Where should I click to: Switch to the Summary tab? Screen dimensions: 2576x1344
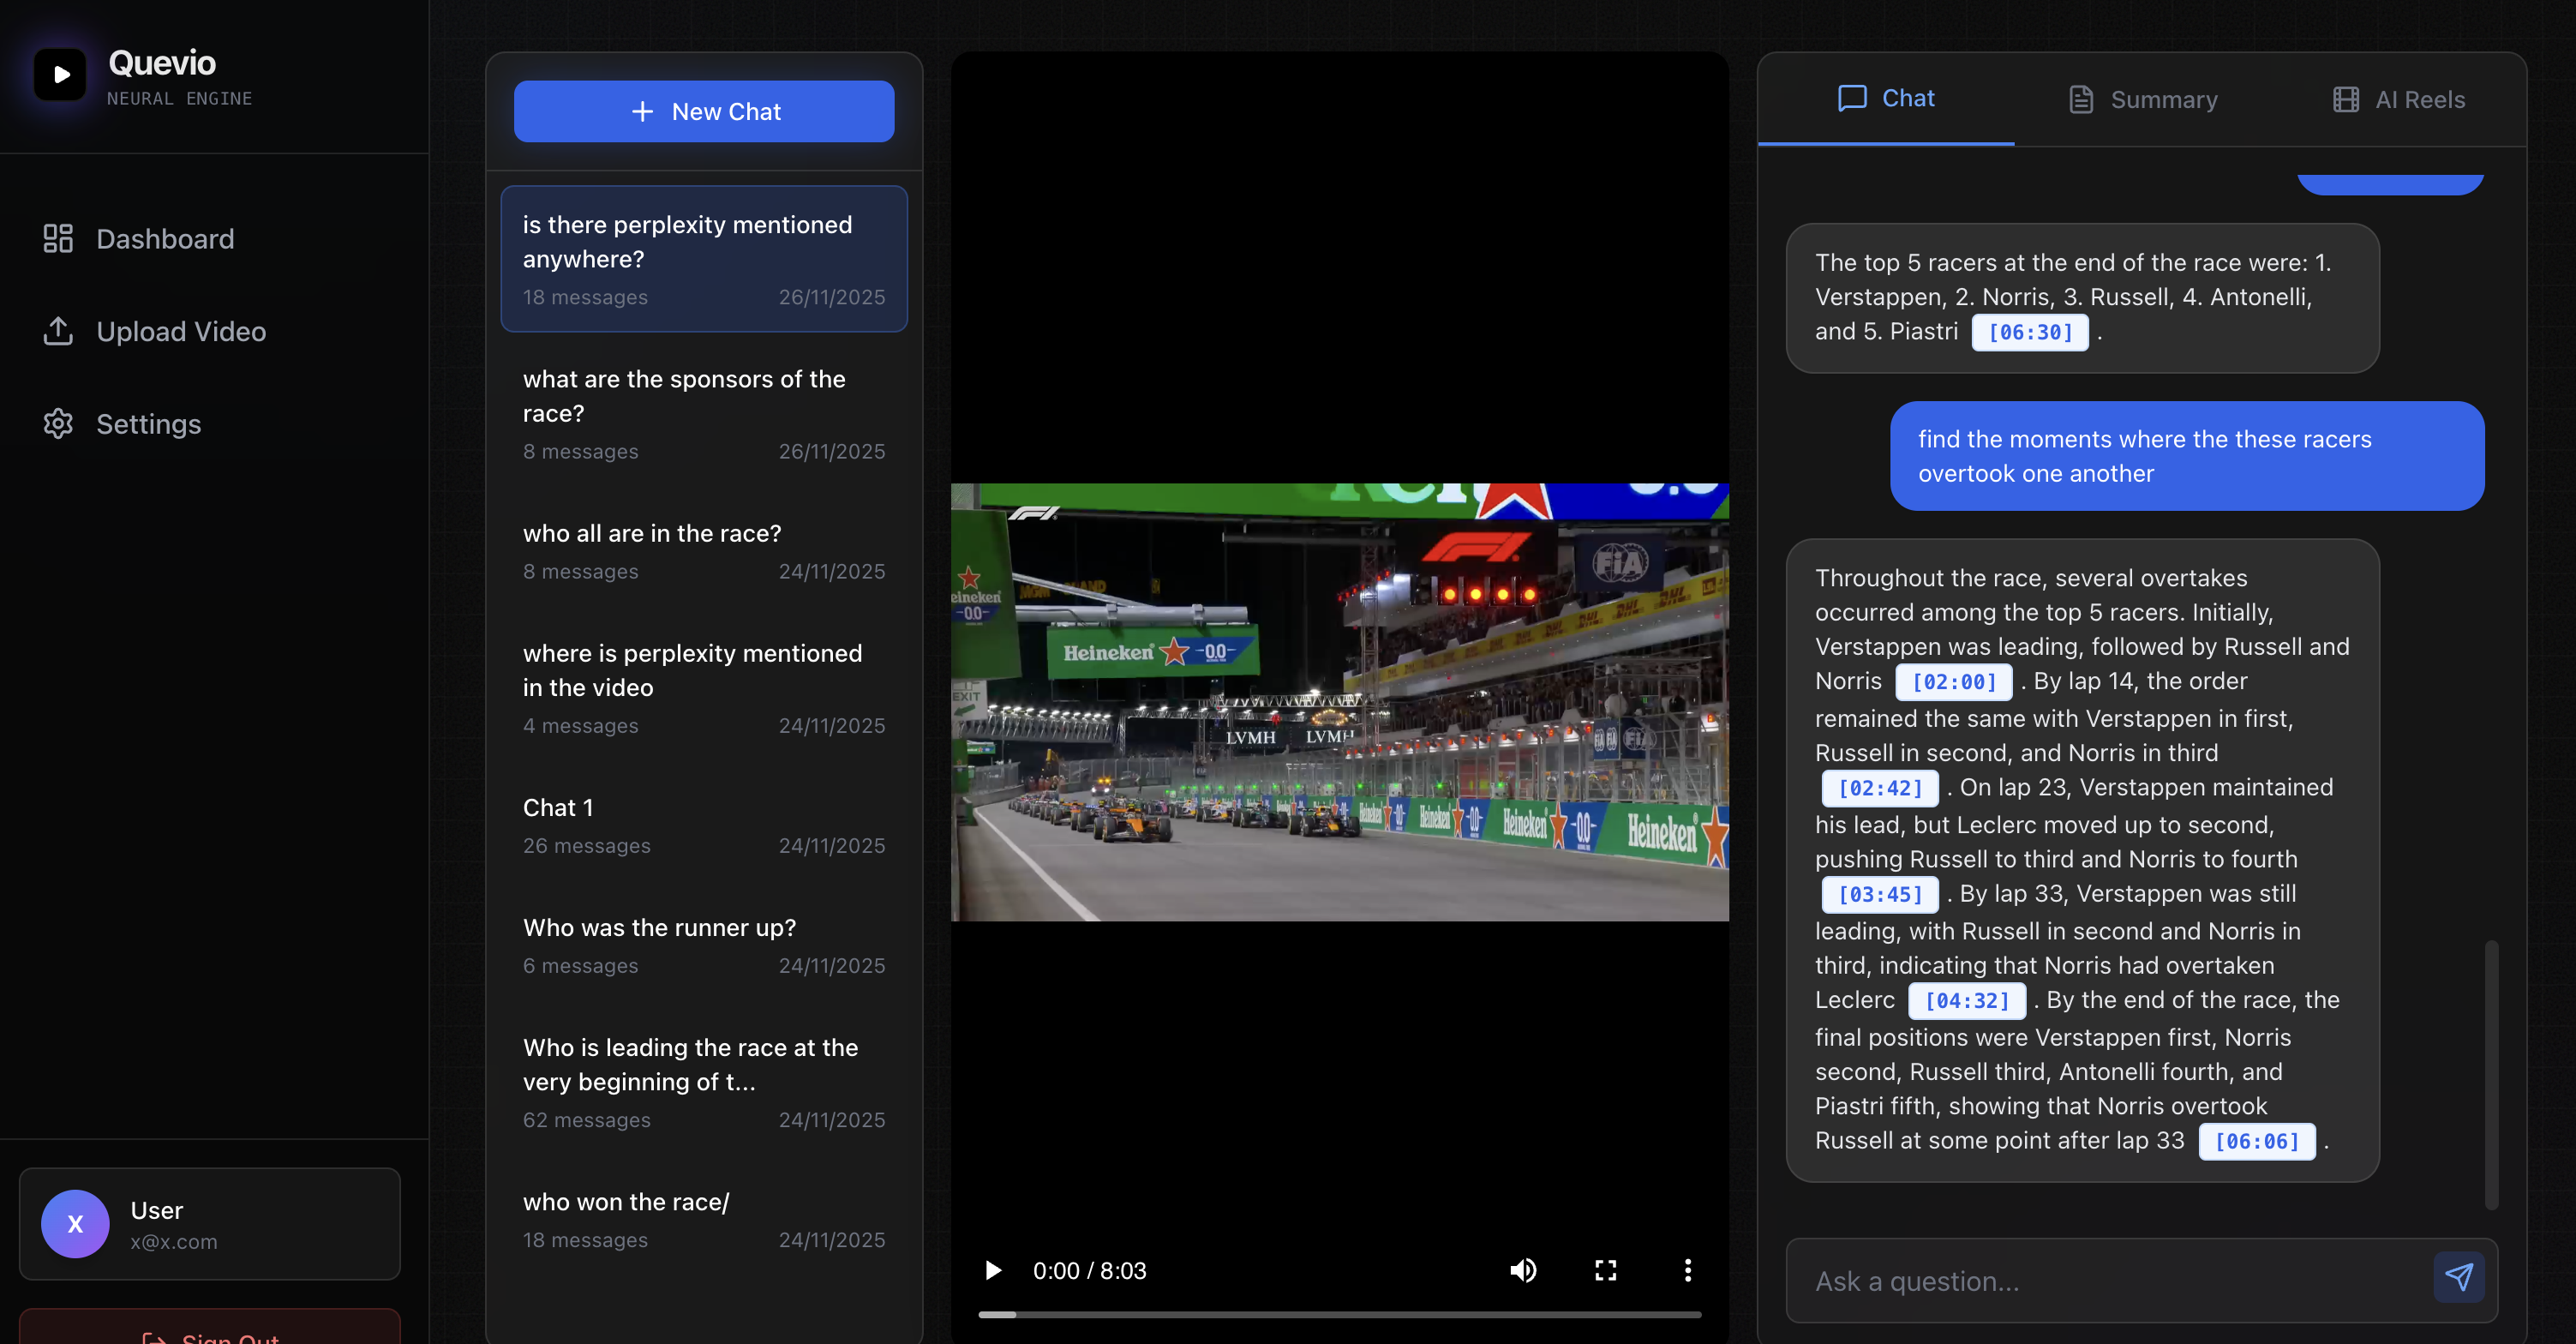tap(2143, 100)
